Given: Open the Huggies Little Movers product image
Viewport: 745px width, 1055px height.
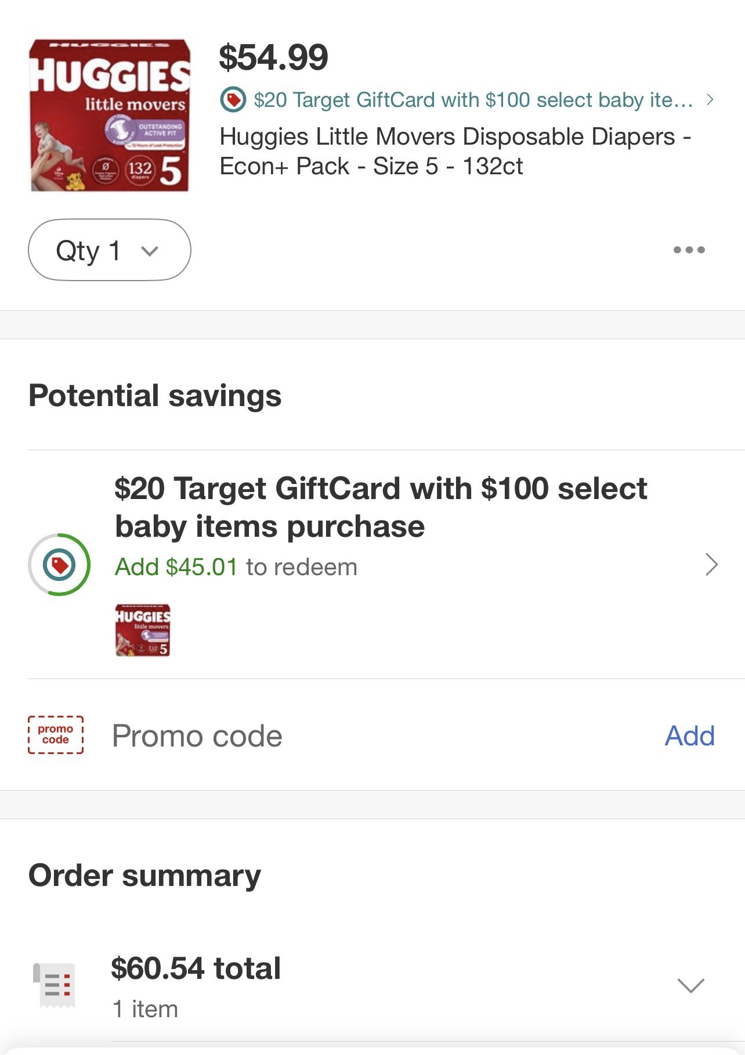Looking at the screenshot, I should (x=110, y=115).
